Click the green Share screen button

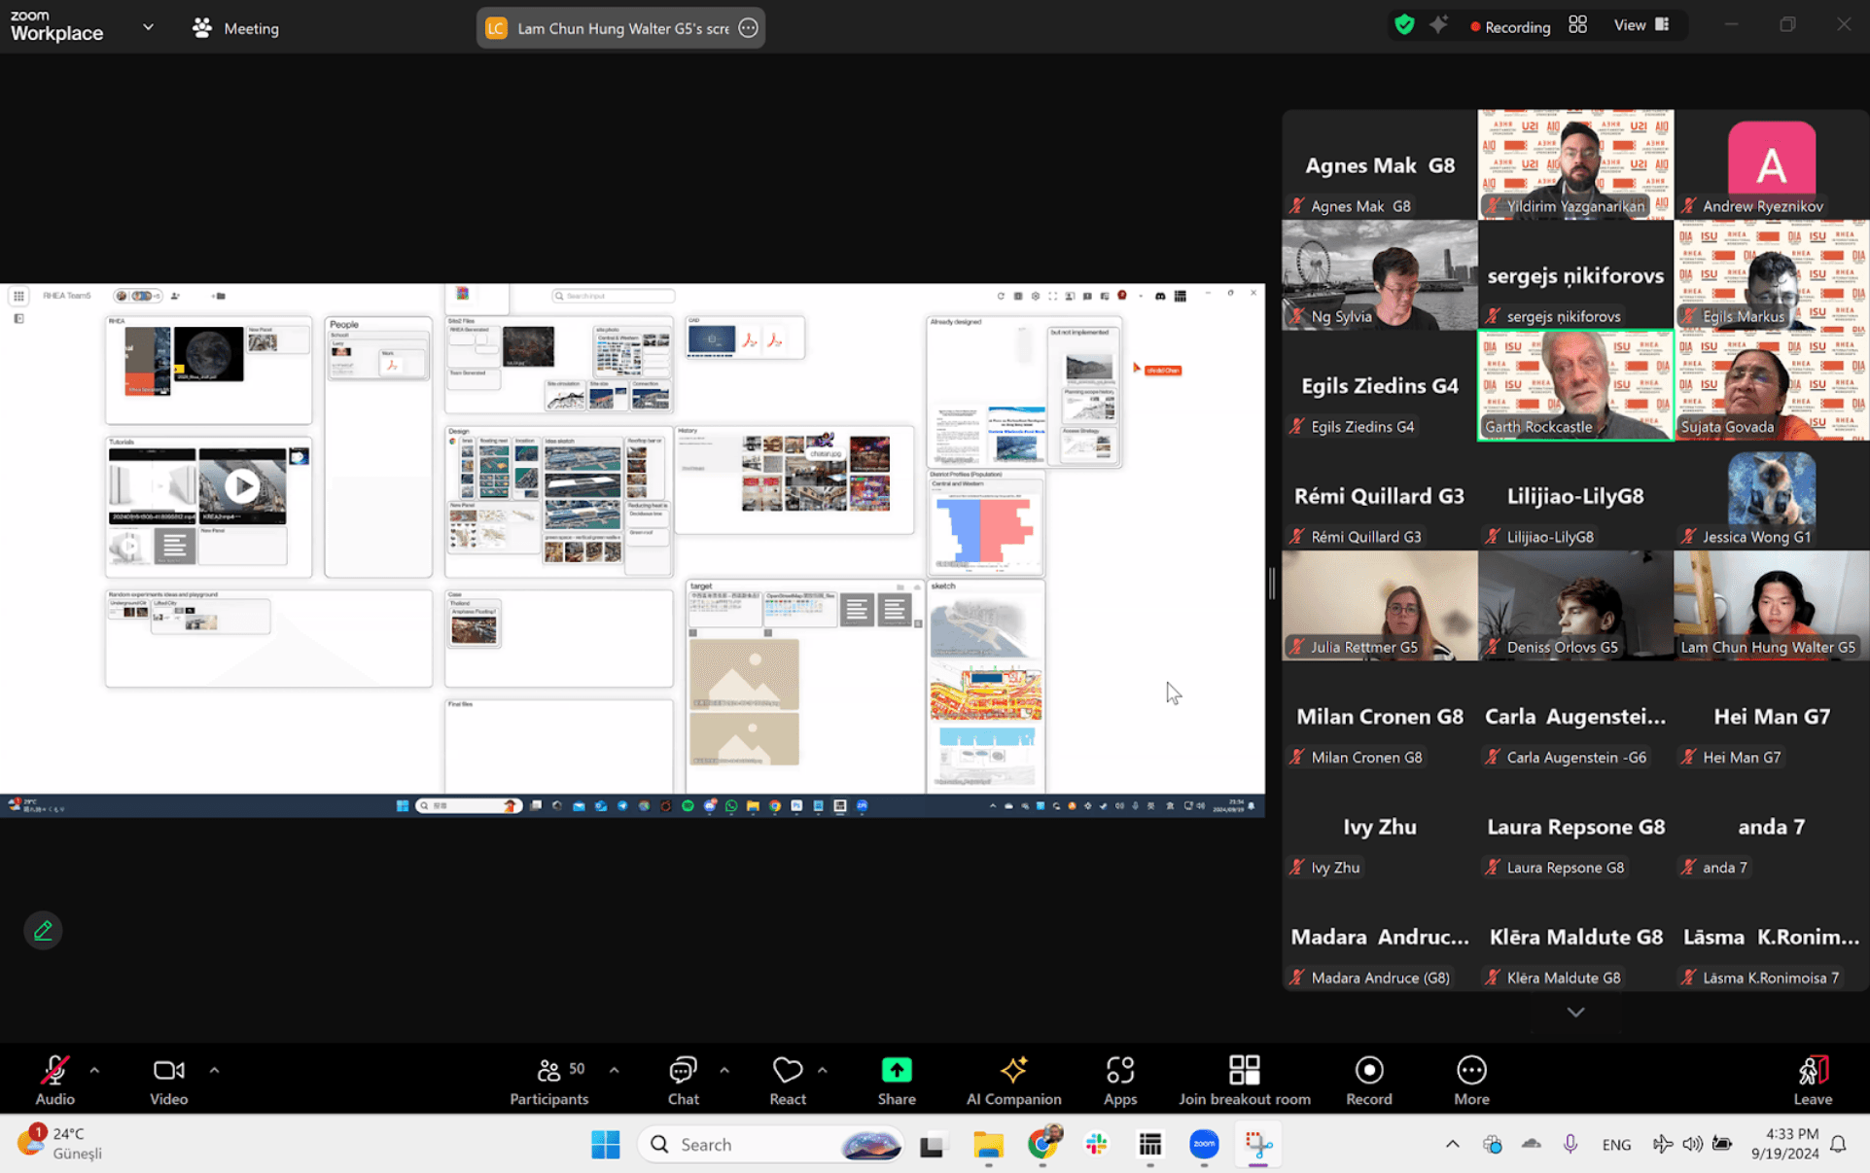[x=896, y=1071]
